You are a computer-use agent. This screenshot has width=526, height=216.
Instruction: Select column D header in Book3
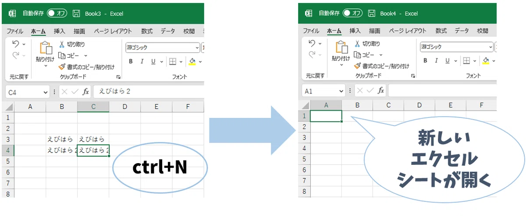[125, 107]
